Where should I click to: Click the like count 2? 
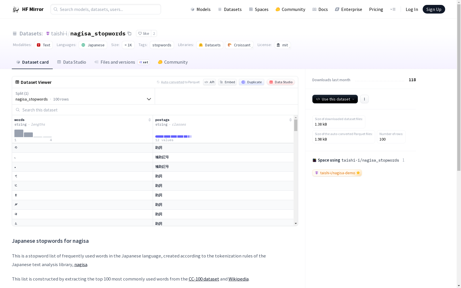(154, 33)
